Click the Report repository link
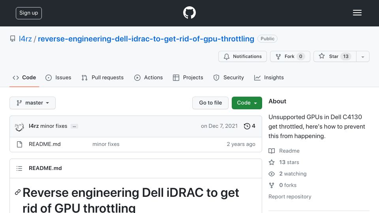 (290, 196)
